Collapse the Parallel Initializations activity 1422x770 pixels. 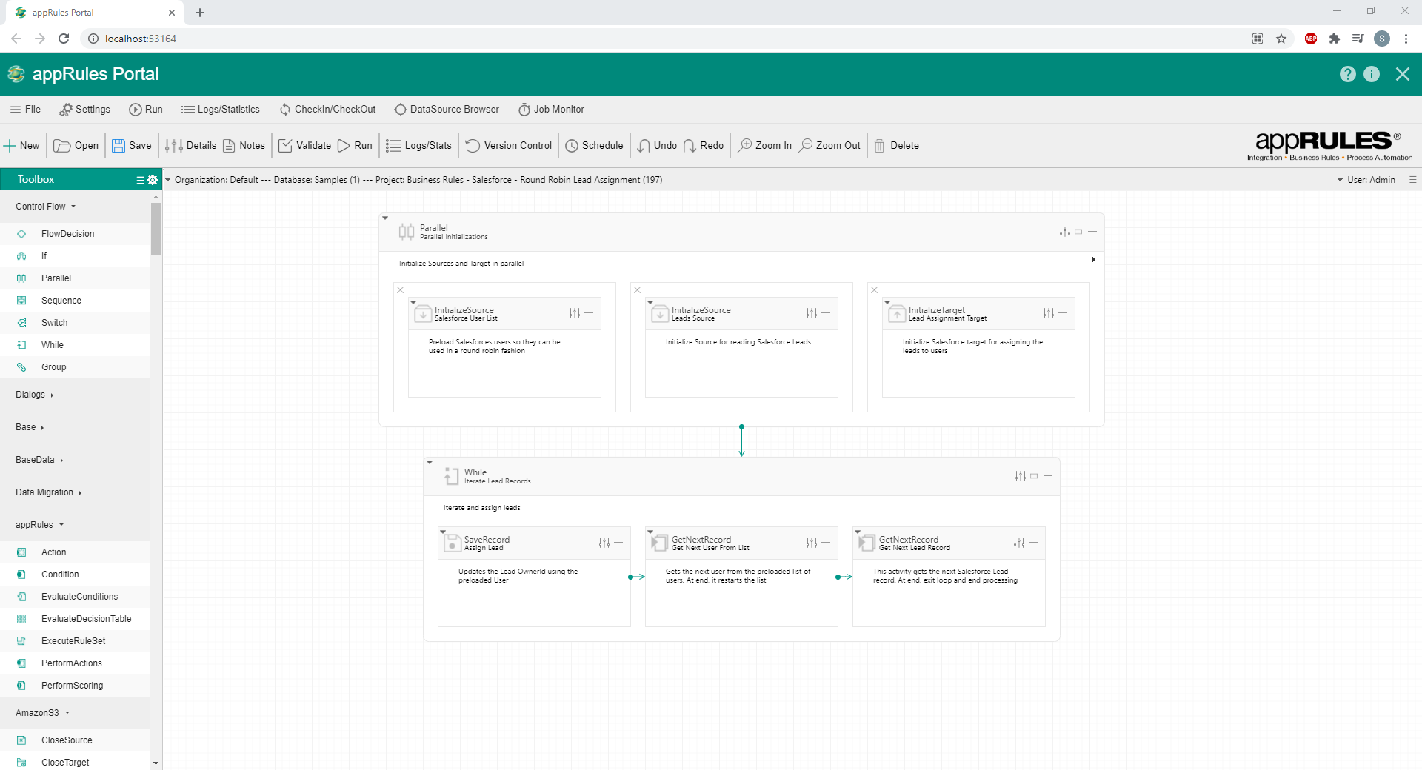pos(386,218)
